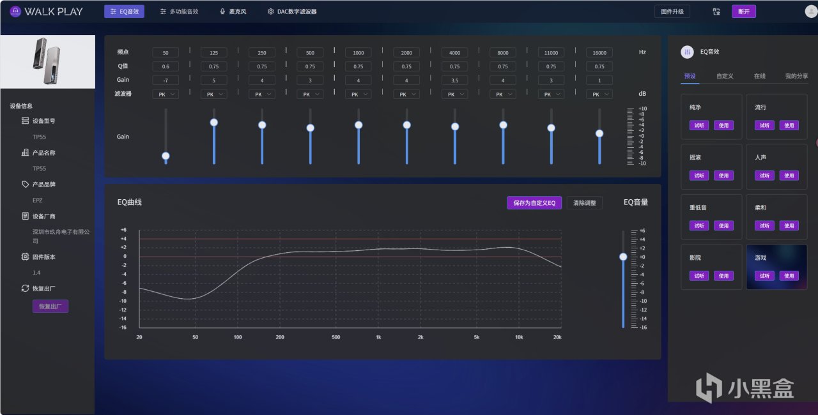Click the 产品品牌 tag icon

click(x=25, y=185)
